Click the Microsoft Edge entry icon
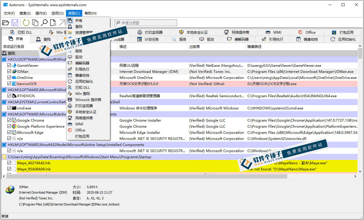The height and width of the screenshot is (220, 364). [x=14, y=133]
